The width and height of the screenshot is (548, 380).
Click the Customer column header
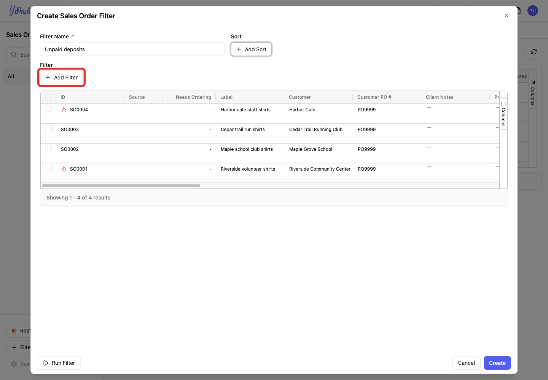point(300,97)
